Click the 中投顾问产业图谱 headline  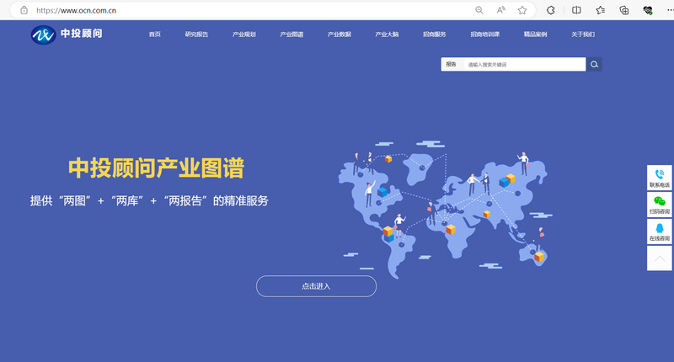pos(157,168)
